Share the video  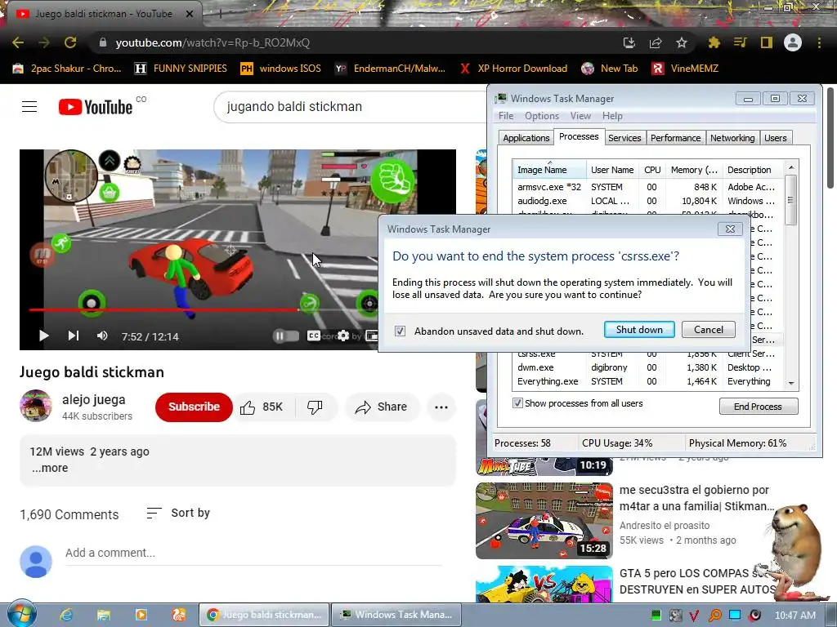(381, 407)
